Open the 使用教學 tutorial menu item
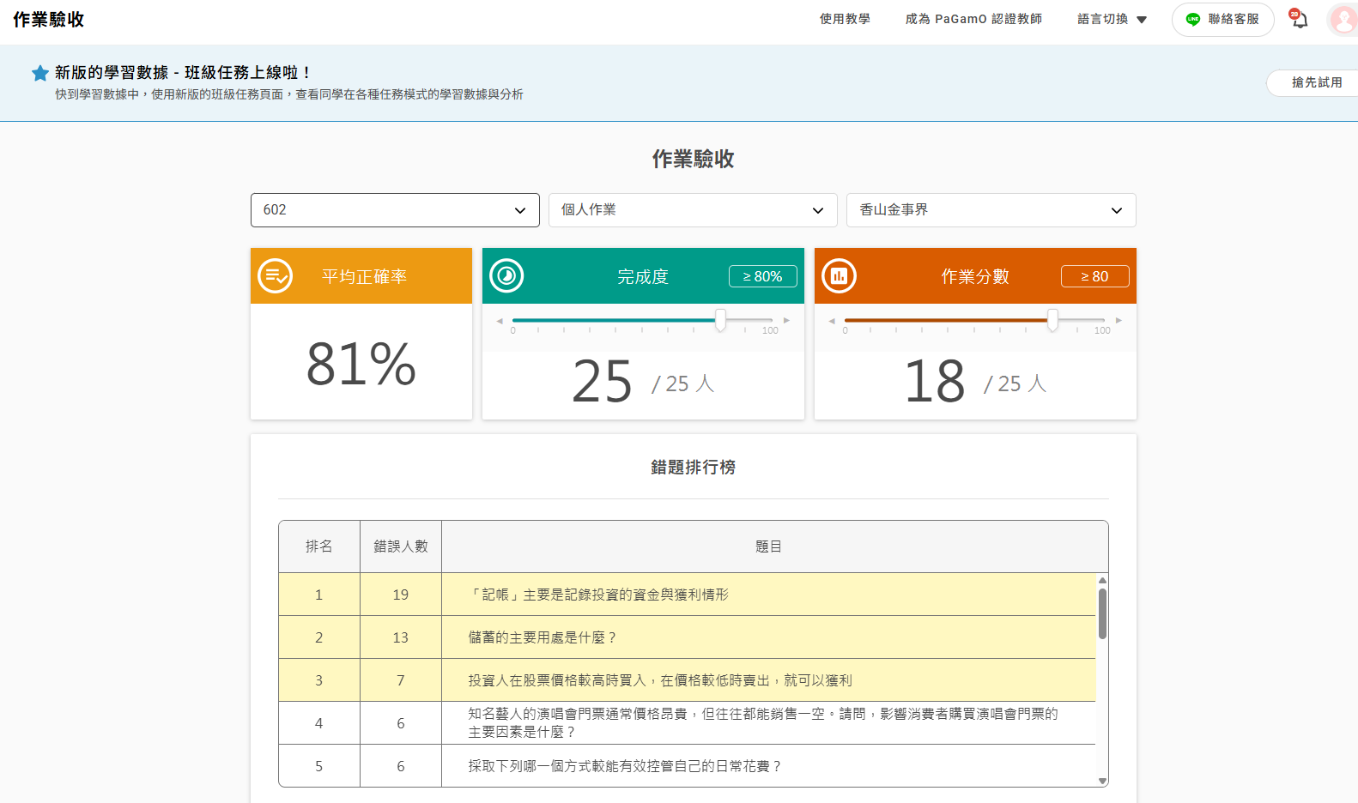The width and height of the screenshot is (1358, 803). (845, 19)
